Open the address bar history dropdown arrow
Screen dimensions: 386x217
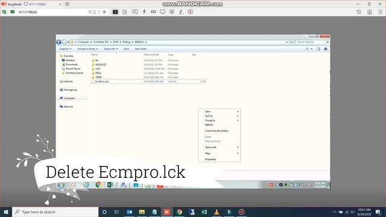tap(287, 42)
